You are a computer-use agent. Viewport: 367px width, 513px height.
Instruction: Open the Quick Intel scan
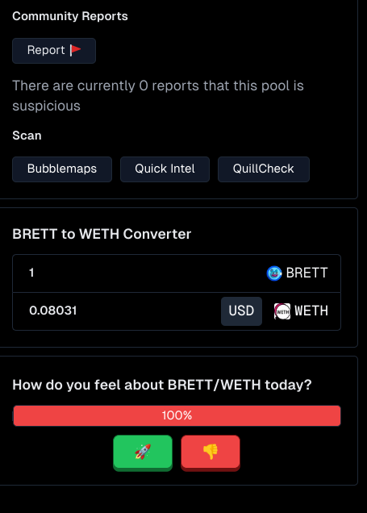coord(165,169)
